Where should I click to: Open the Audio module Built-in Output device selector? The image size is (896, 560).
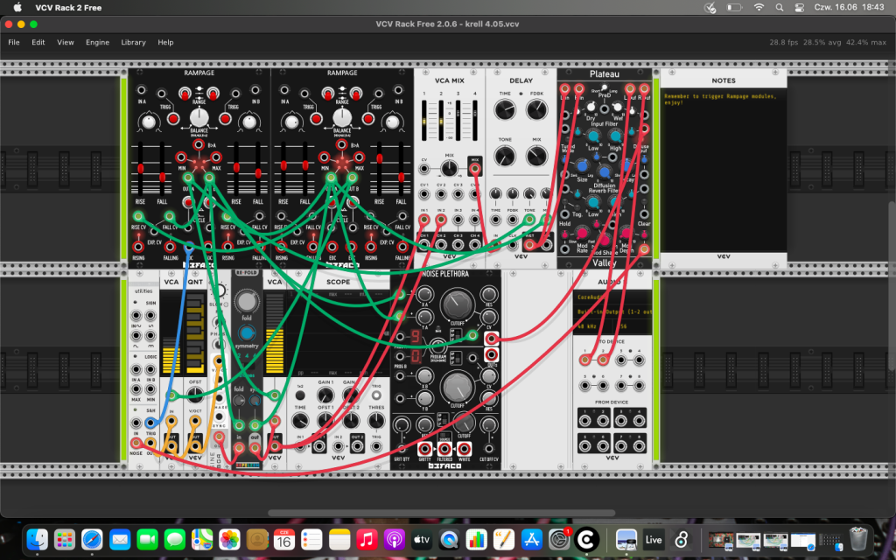point(612,312)
